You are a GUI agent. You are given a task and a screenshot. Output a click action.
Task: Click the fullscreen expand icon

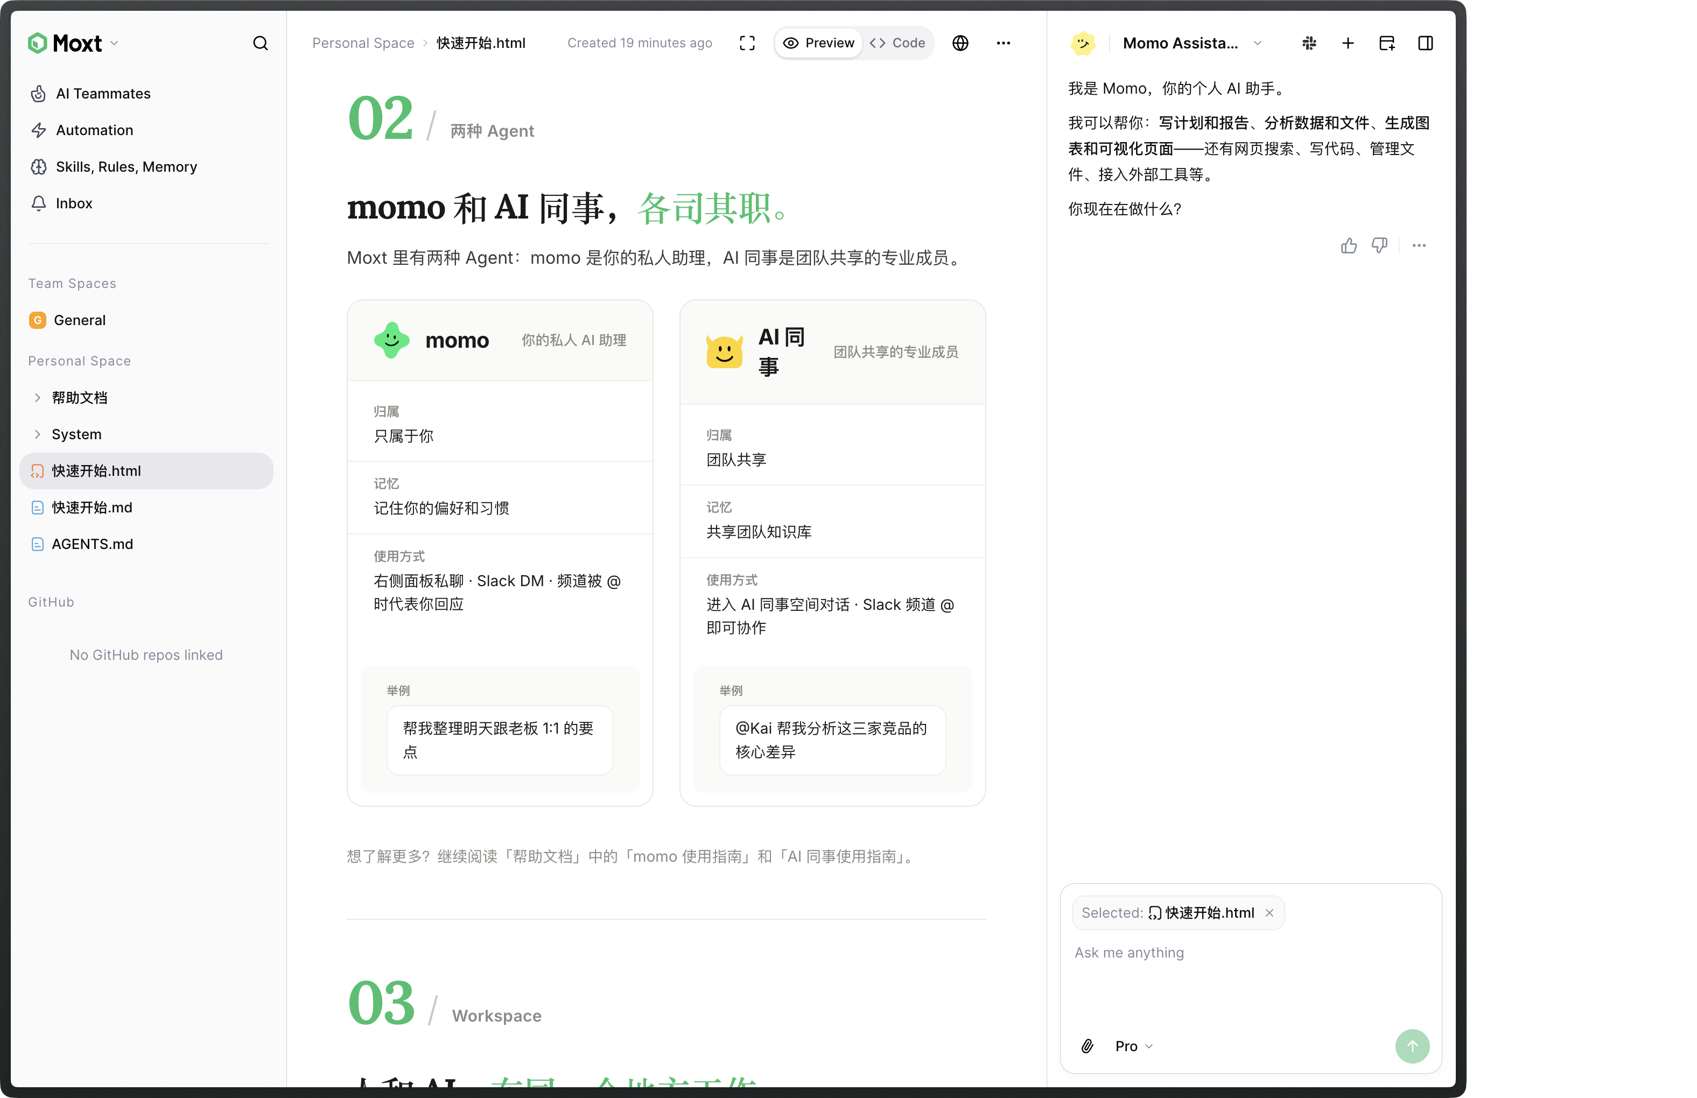747,44
